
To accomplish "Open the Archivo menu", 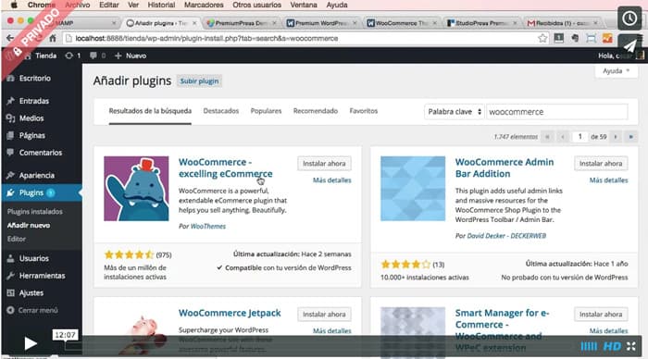I will click(x=77, y=5).
